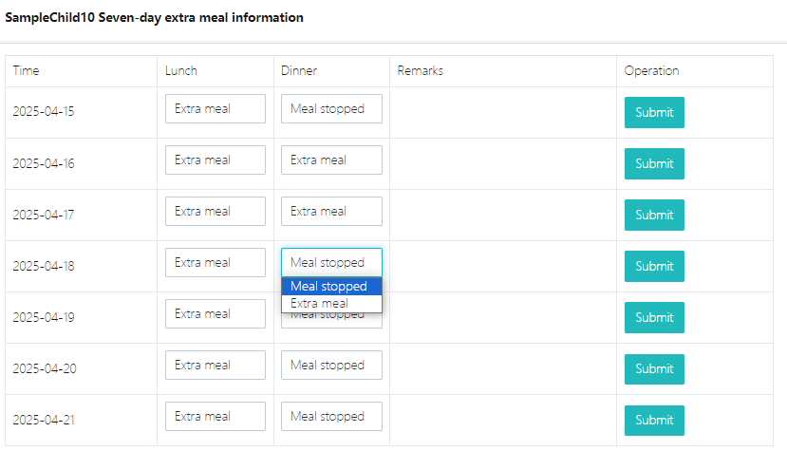Collapse the 2025-04-18 Dinner dropdown
The width and height of the screenshot is (787, 451).
[331, 262]
